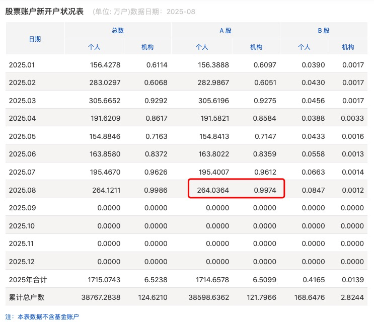Click the value 156.3888
The image size is (374, 323).
click(213, 65)
